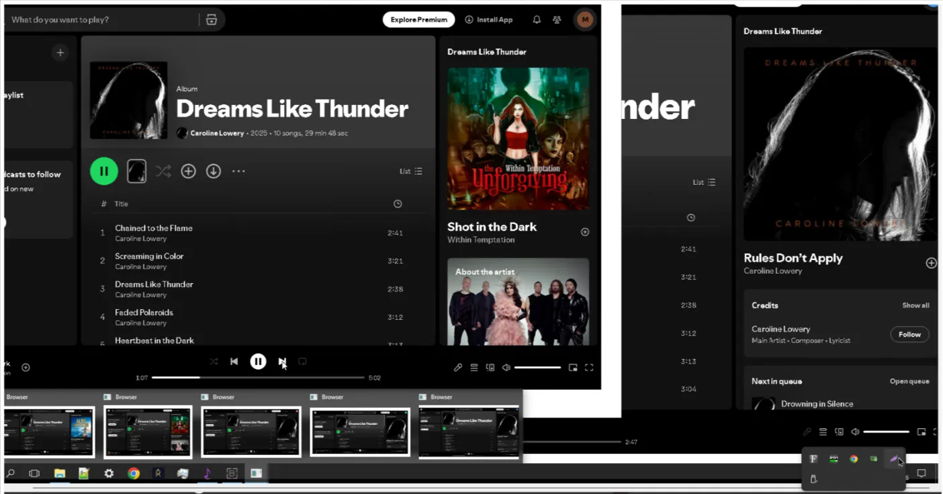Image resolution: width=943 pixels, height=494 pixels.
Task: Click the purple feather icon in the tray popup
Action: 895,459
